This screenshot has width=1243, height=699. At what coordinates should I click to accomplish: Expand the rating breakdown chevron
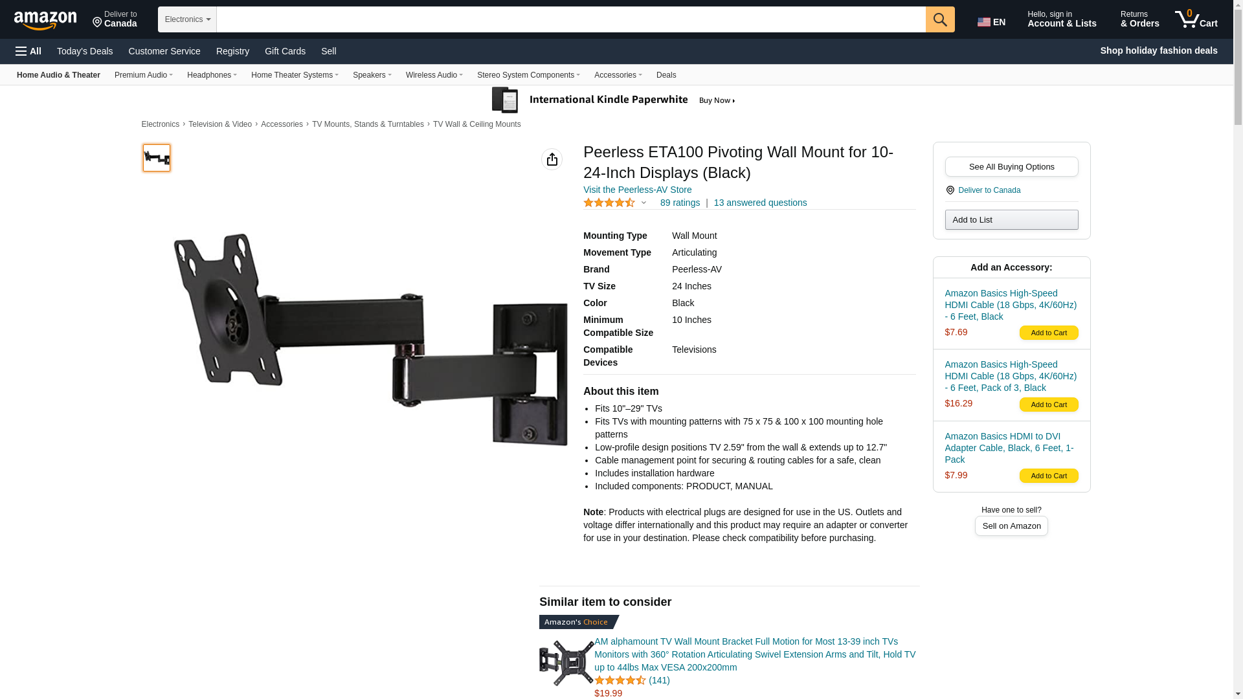click(x=644, y=203)
